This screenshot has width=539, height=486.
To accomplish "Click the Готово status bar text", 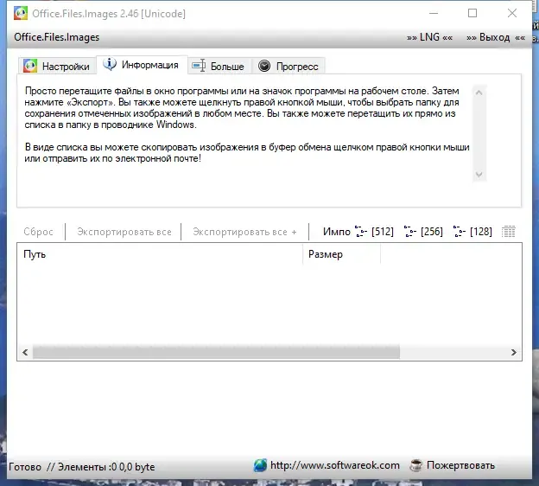I will pos(25,467).
